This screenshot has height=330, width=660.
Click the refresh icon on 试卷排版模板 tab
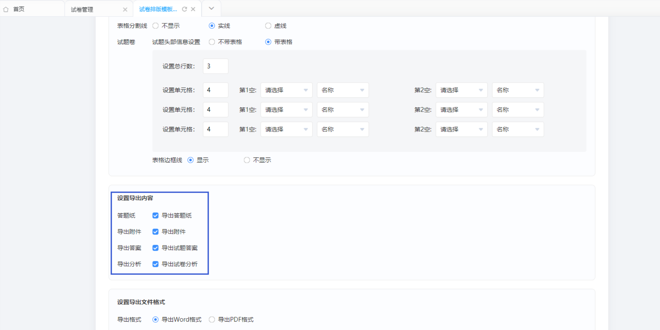(x=185, y=9)
